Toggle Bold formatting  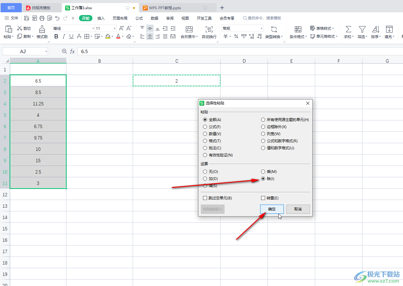click(56, 37)
